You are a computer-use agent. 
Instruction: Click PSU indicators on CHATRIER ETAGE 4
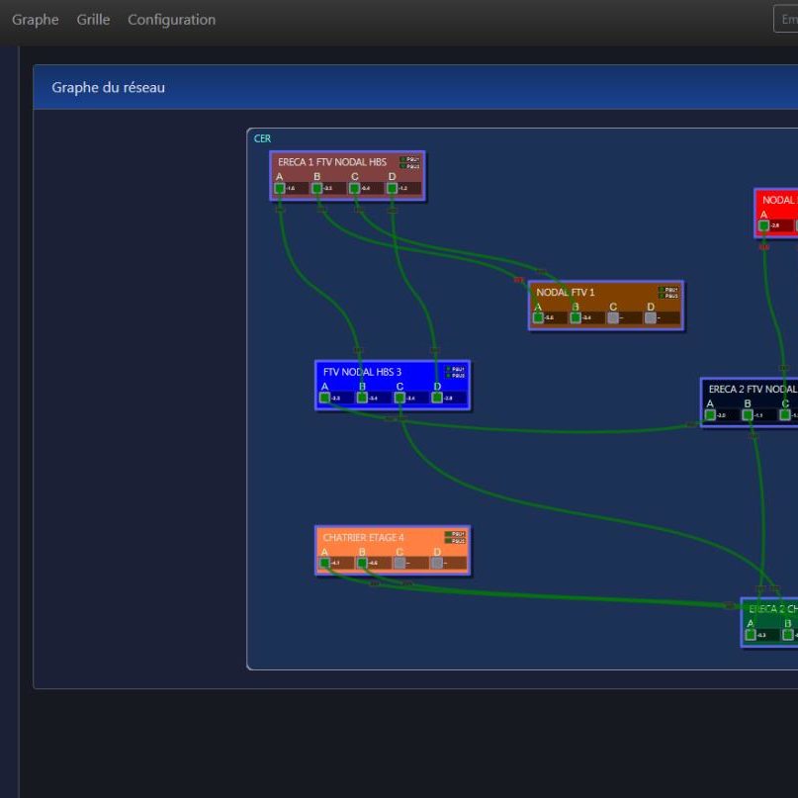[x=455, y=537]
